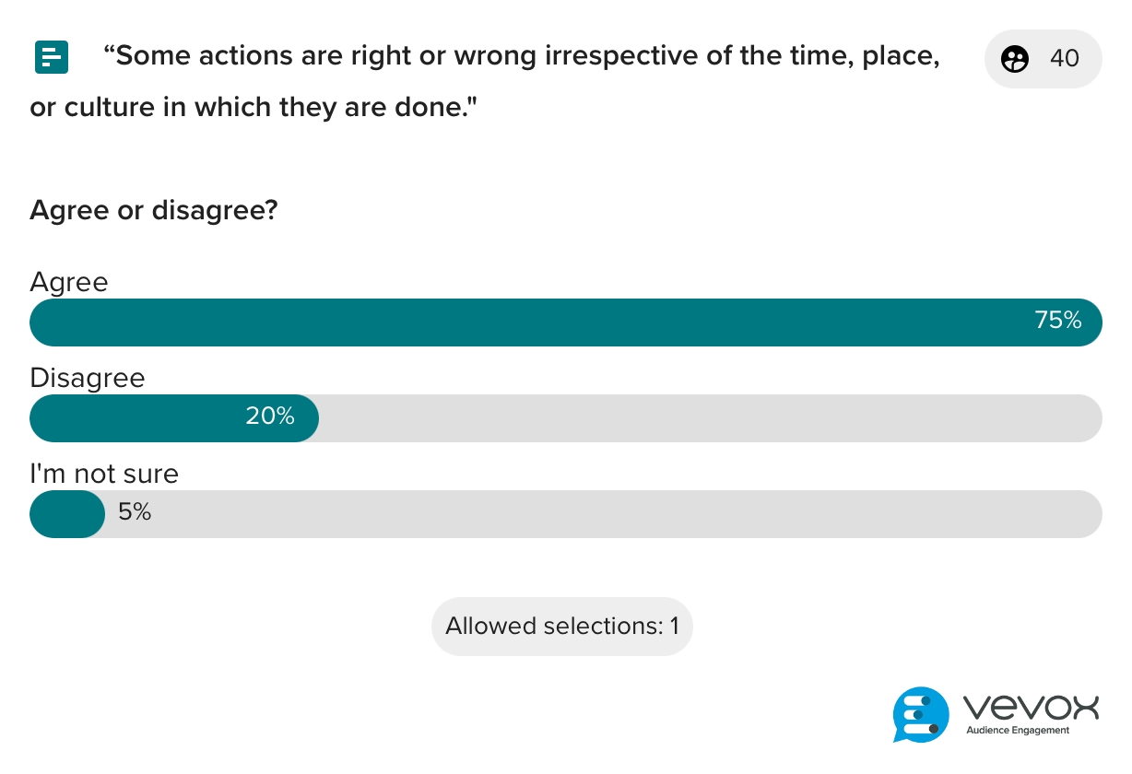Select the Agree option label

(x=69, y=282)
